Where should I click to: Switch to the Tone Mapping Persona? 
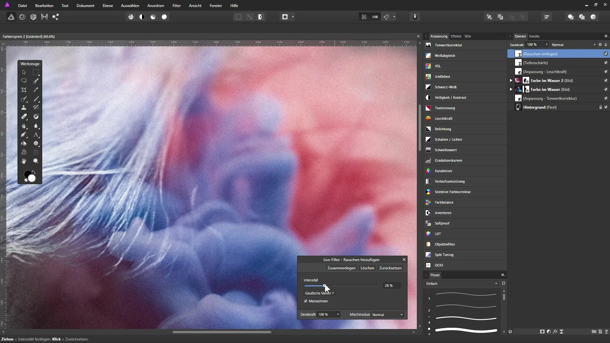pyautogui.click(x=44, y=17)
